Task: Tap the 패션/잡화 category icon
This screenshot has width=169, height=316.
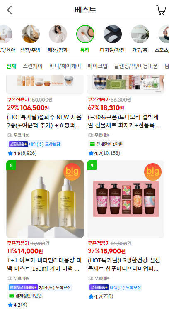Action: [x=58, y=34]
